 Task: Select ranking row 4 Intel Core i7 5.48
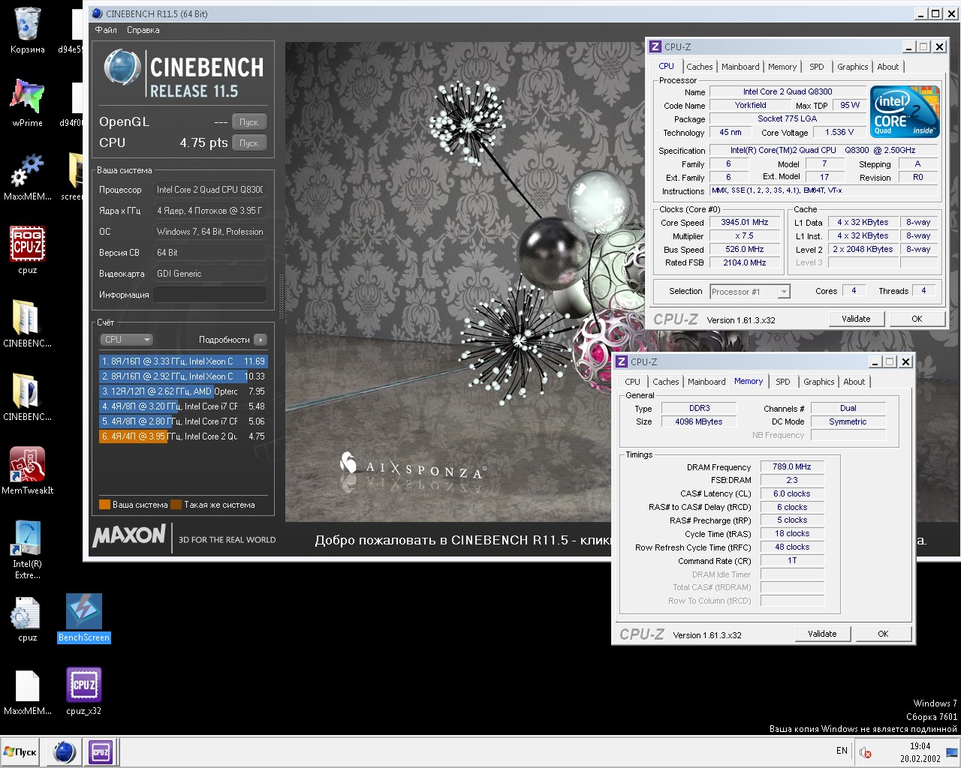[x=183, y=406]
